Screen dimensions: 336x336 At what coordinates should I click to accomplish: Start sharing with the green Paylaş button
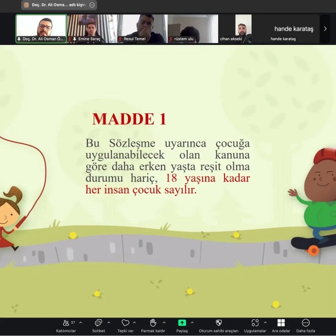tap(182, 323)
